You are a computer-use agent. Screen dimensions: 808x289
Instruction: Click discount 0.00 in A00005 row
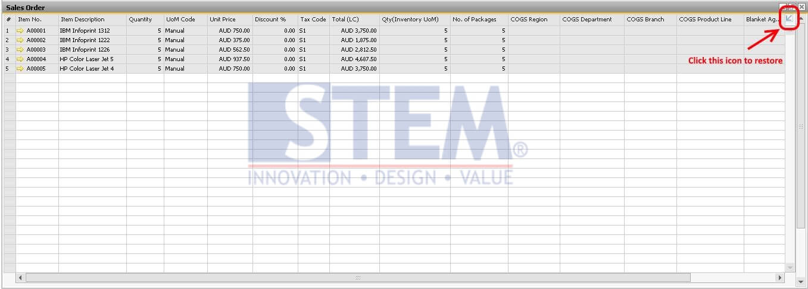pos(275,69)
